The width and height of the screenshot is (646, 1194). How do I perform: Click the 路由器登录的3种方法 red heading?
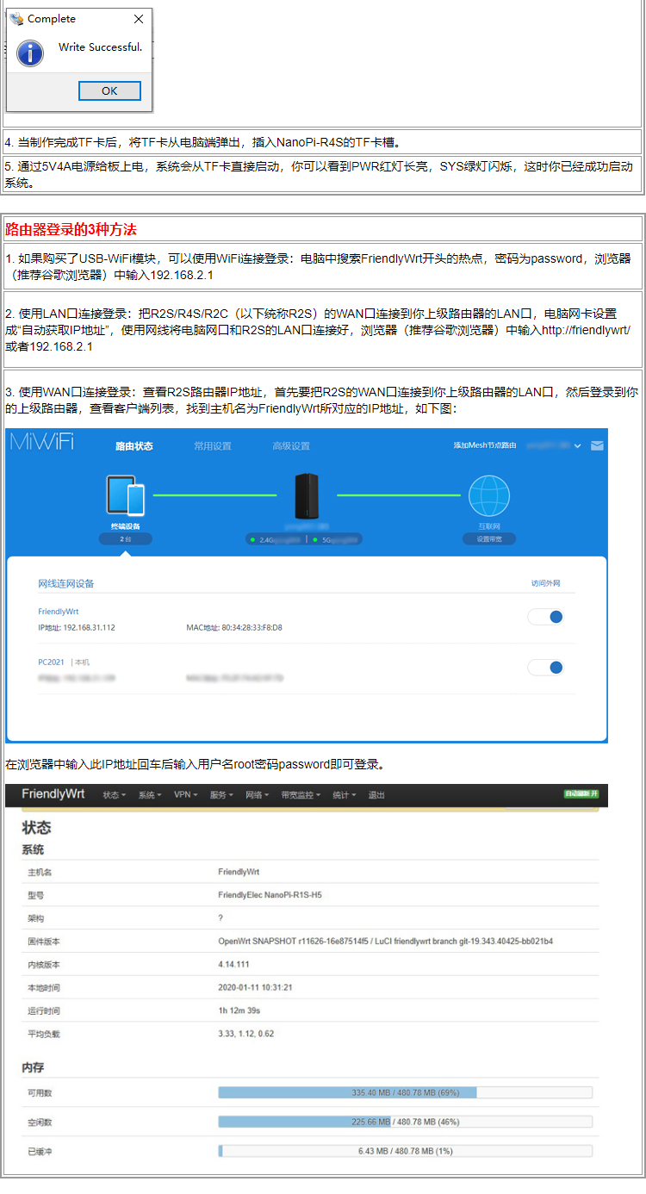click(x=71, y=229)
